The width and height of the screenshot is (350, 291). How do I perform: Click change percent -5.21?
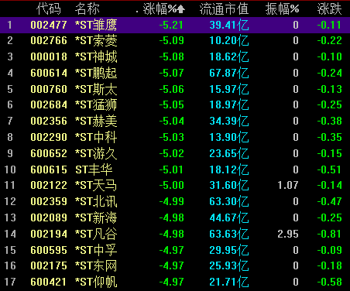click(x=171, y=25)
